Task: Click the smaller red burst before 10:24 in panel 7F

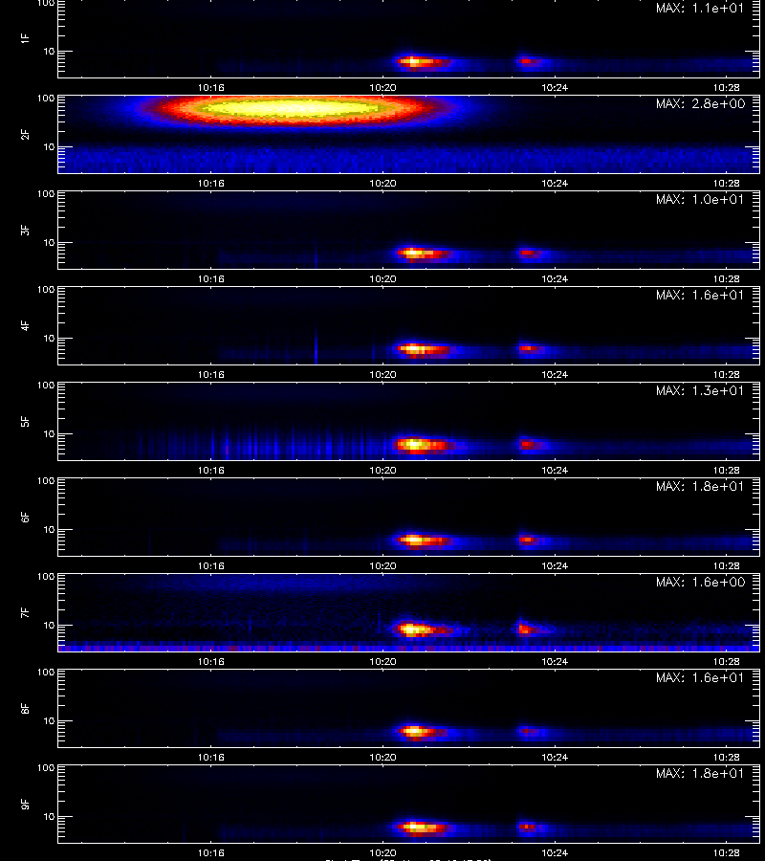Action: (x=530, y=629)
